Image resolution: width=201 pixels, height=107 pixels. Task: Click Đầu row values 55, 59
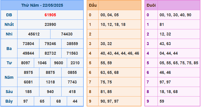coord(106,63)
